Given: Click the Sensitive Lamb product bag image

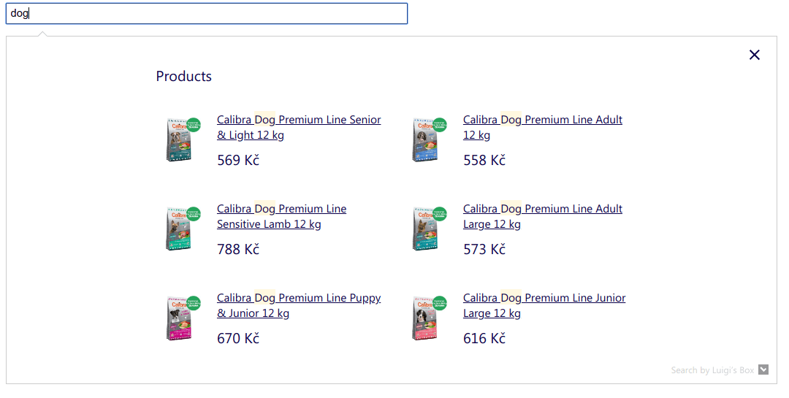Looking at the screenshot, I should point(180,228).
